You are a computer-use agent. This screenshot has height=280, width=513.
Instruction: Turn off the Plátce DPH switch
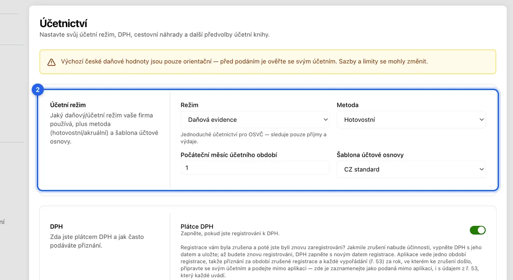[x=478, y=230]
